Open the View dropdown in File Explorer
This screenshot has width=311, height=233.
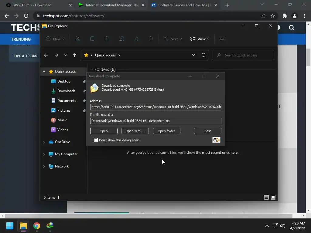coord(200,39)
